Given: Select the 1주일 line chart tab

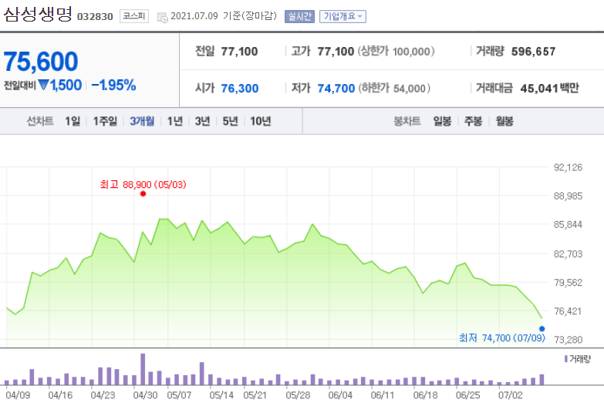Looking at the screenshot, I should (105, 121).
